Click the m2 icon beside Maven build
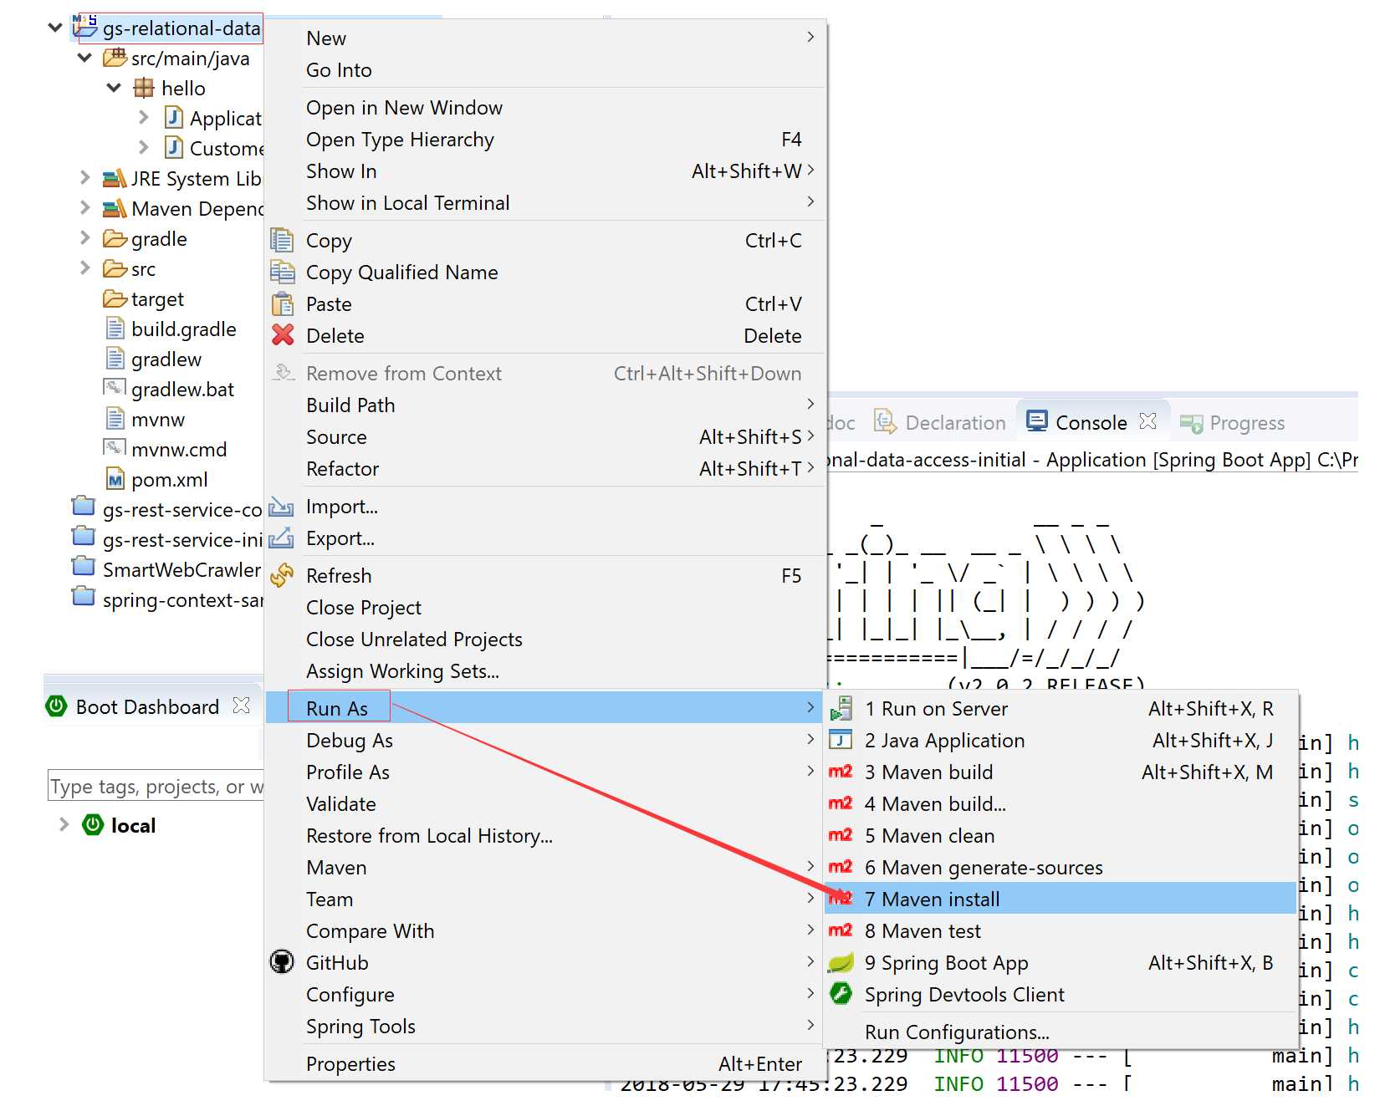1385x1111 pixels. click(841, 772)
